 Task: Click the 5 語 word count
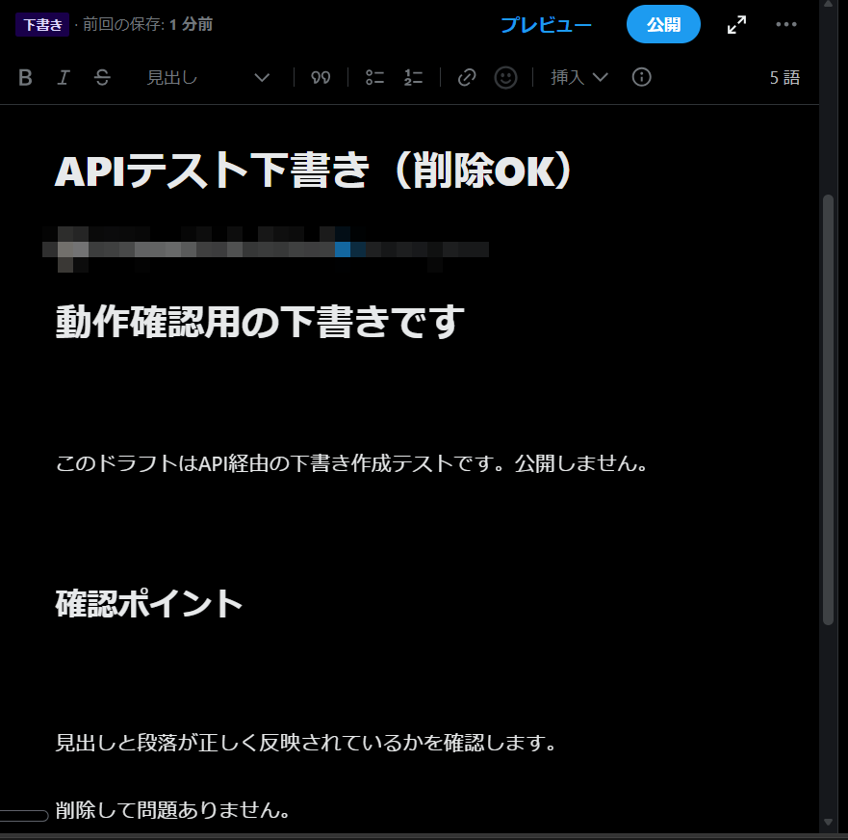(x=784, y=77)
